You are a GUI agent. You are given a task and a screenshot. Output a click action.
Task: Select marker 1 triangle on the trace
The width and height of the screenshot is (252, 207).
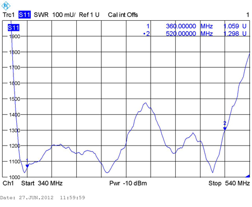click(27, 166)
